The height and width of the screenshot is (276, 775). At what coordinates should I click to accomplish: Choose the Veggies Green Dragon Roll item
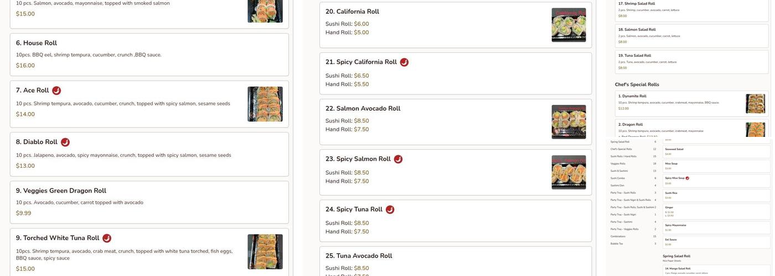[149, 202]
